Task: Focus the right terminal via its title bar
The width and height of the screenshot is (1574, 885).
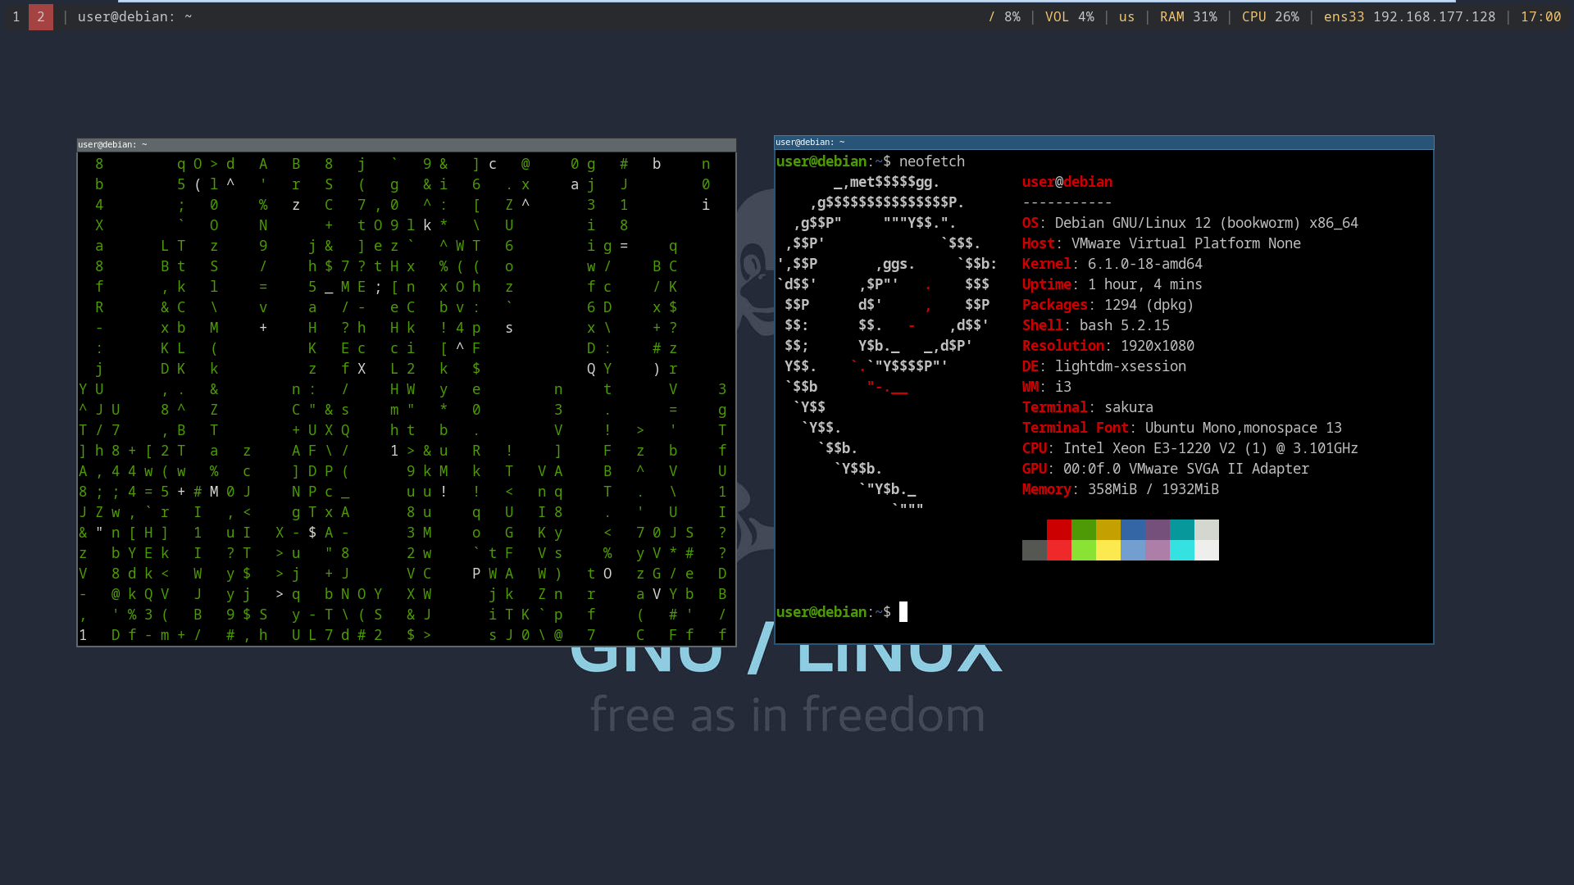Action: (x=1103, y=142)
